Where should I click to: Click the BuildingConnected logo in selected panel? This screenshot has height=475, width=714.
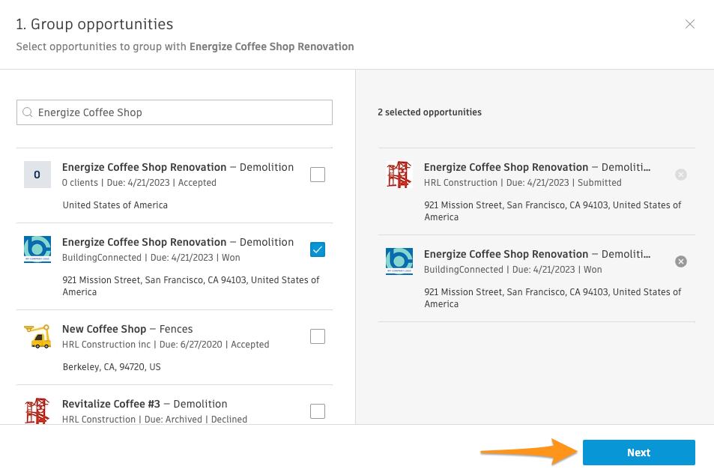tap(399, 261)
